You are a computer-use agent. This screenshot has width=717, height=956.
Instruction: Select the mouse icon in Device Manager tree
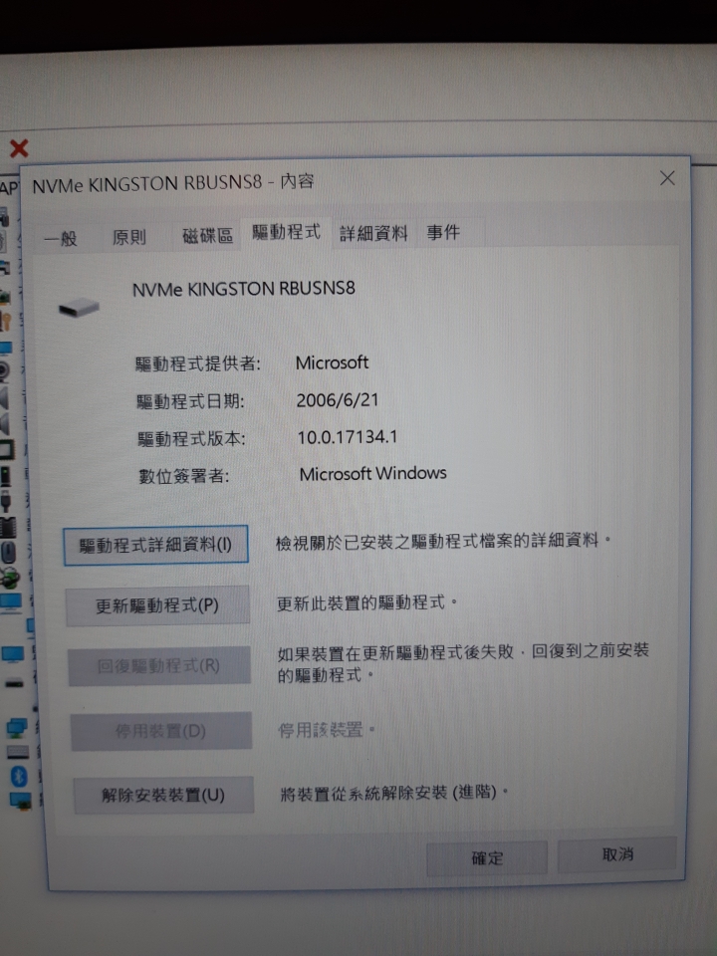click(x=7, y=553)
